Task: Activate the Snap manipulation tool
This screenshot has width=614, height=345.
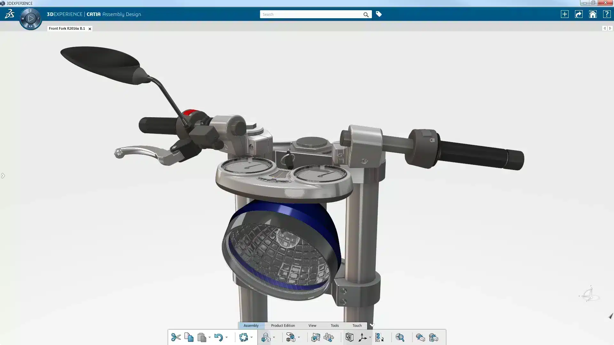Action: click(x=291, y=337)
